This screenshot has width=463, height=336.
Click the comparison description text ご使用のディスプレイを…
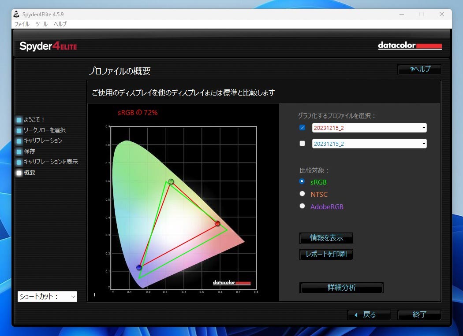(x=183, y=92)
